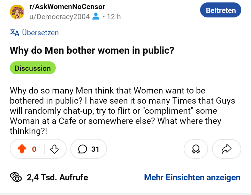Screen dimensions: 251x195
Task: Click the translate icon beside Übersetzen
Action: coord(15,33)
